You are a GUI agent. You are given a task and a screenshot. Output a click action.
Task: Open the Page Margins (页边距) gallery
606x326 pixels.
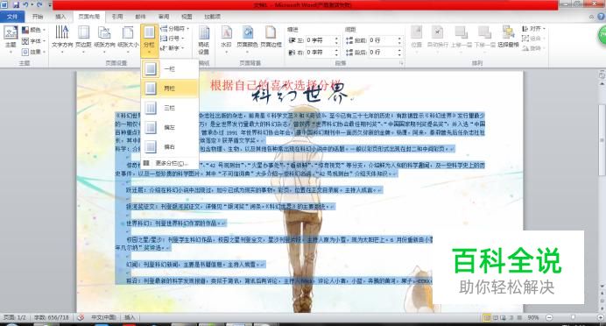(83, 38)
